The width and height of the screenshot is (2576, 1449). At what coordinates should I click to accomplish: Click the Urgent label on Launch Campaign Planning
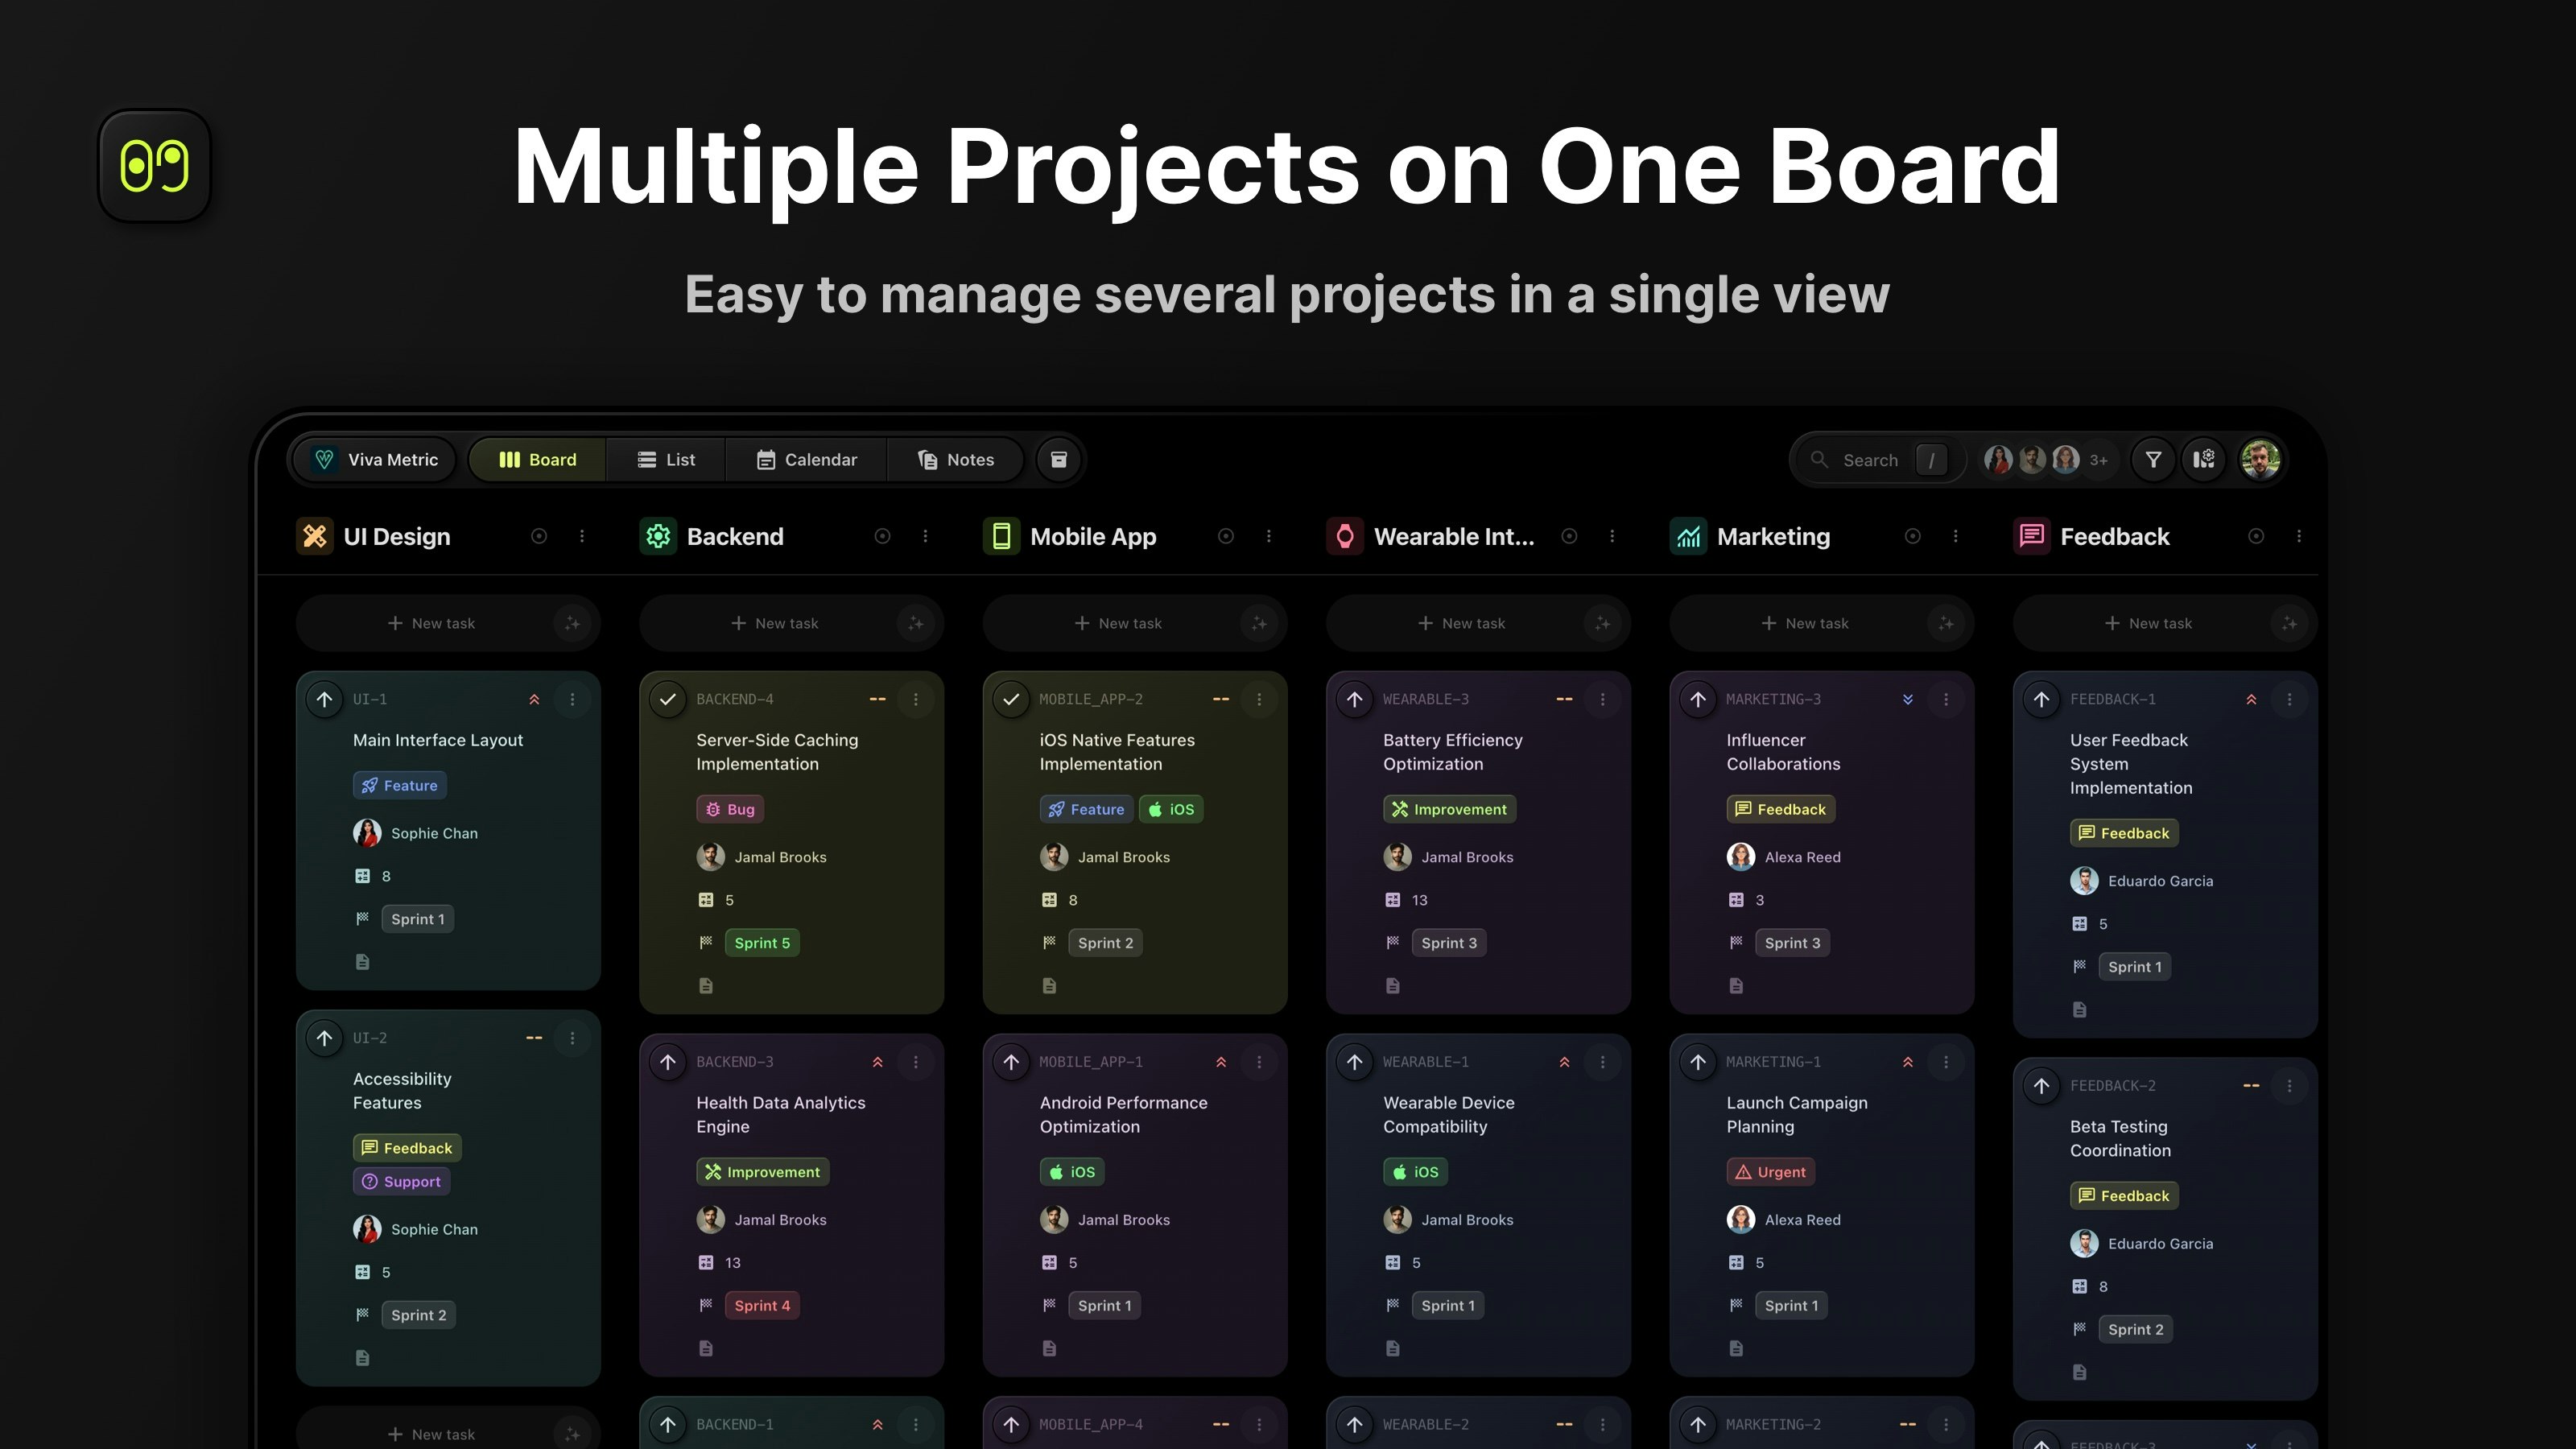1771,1172
